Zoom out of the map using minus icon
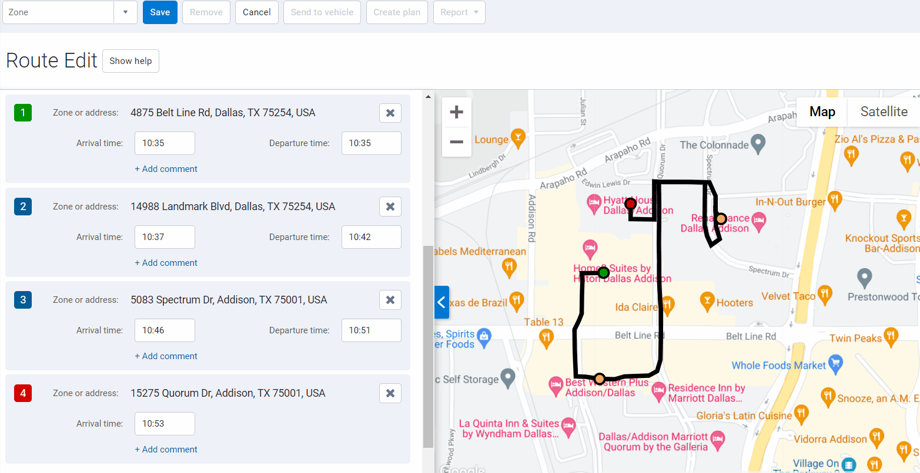Screen dimensions: 920x473 coord(457,141)
